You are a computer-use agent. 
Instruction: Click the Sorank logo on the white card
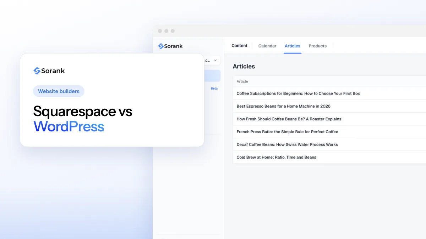click(49, 71)
